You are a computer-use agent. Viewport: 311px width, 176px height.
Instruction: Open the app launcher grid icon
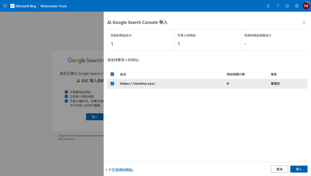[5, 6]
